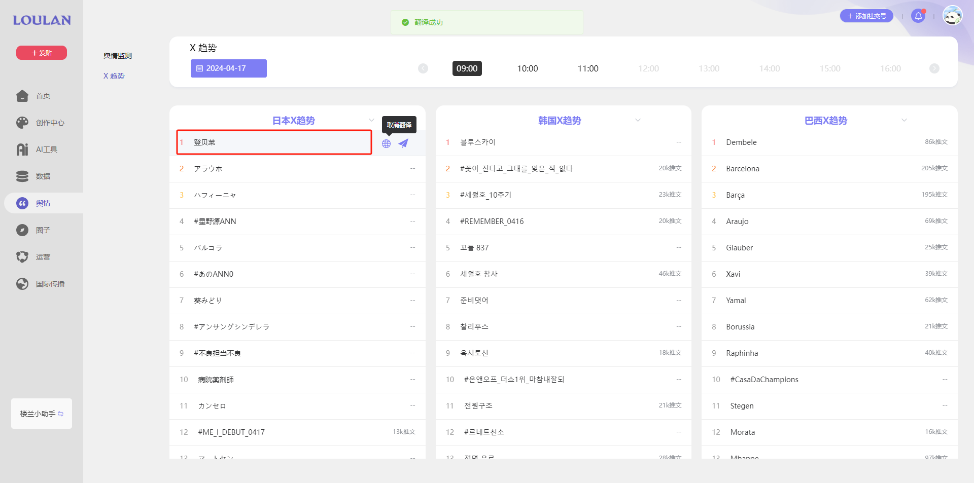Open 国际传播 globe icon
This screenshot has width=974, height=483.
point(22,284)
